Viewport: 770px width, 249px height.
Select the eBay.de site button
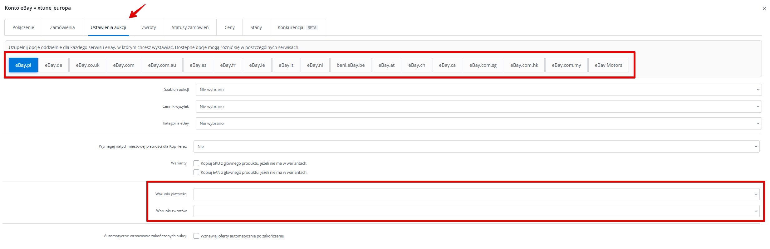point(53,65)
